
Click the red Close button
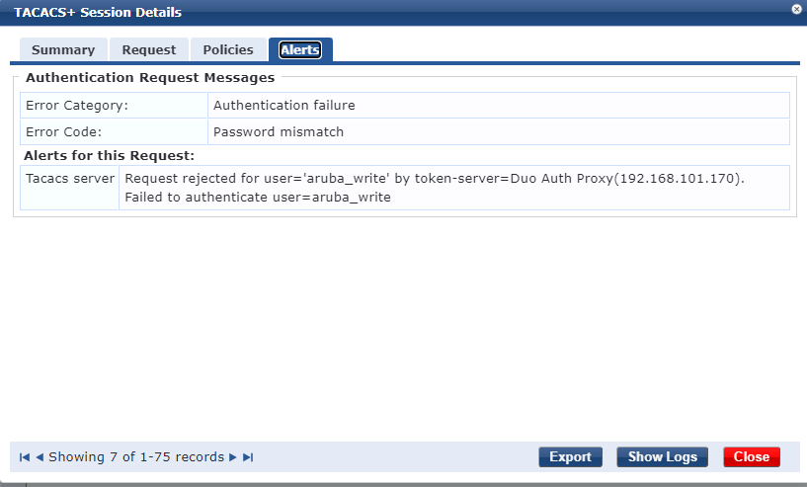pyautogui.click(x=752, y=457)
